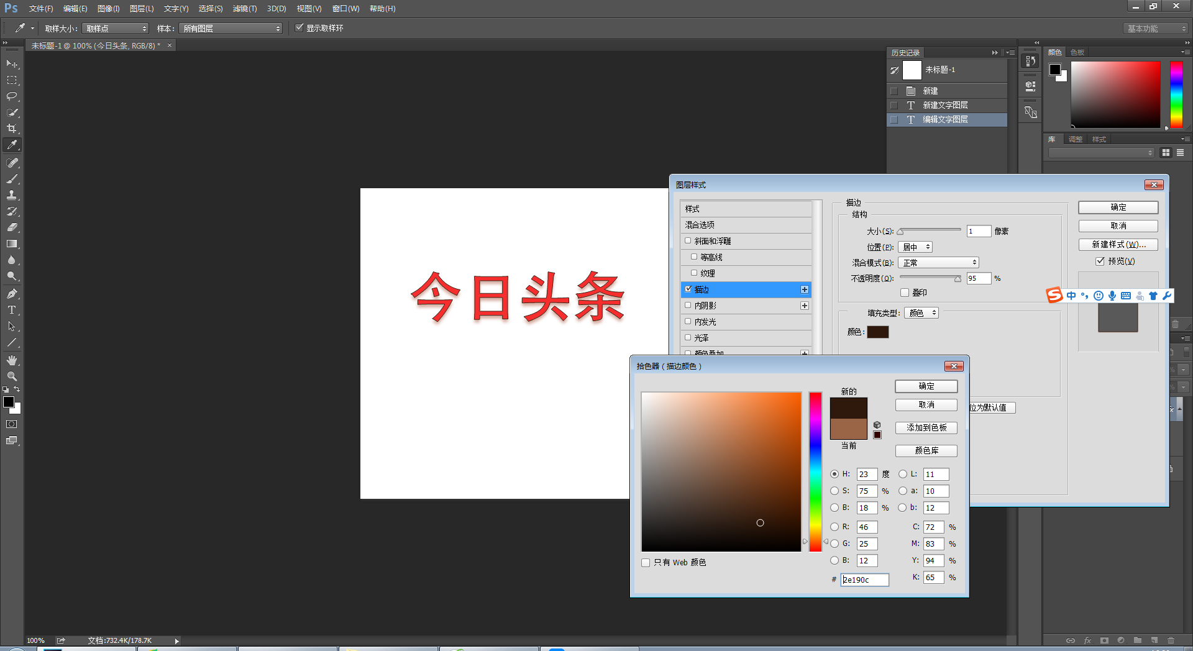1193x651 pixels.
Task: Toggle Sogou input Chinese/English mode icon
Action: (x=1071, y=296)
